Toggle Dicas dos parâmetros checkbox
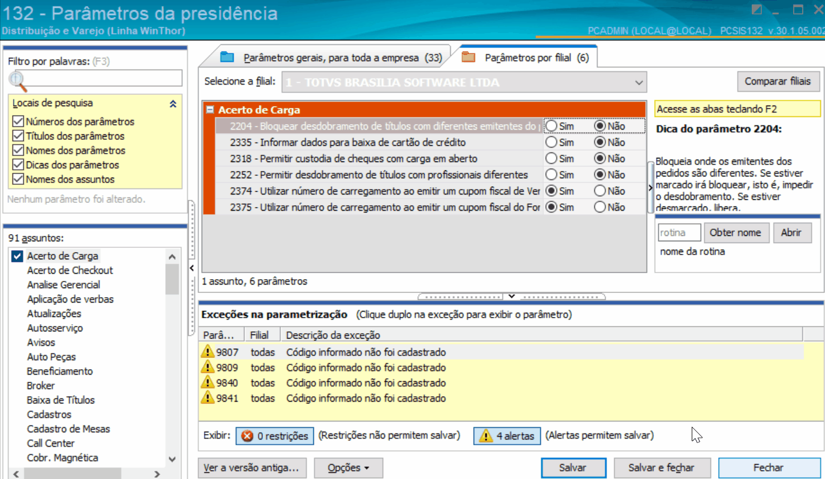This screenshot has width=825, height=479. tap(18, 165)
